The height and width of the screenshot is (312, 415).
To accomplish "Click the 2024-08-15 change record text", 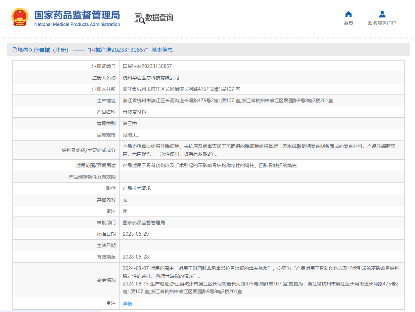I will pyautogui.click(x=261, y=287).
